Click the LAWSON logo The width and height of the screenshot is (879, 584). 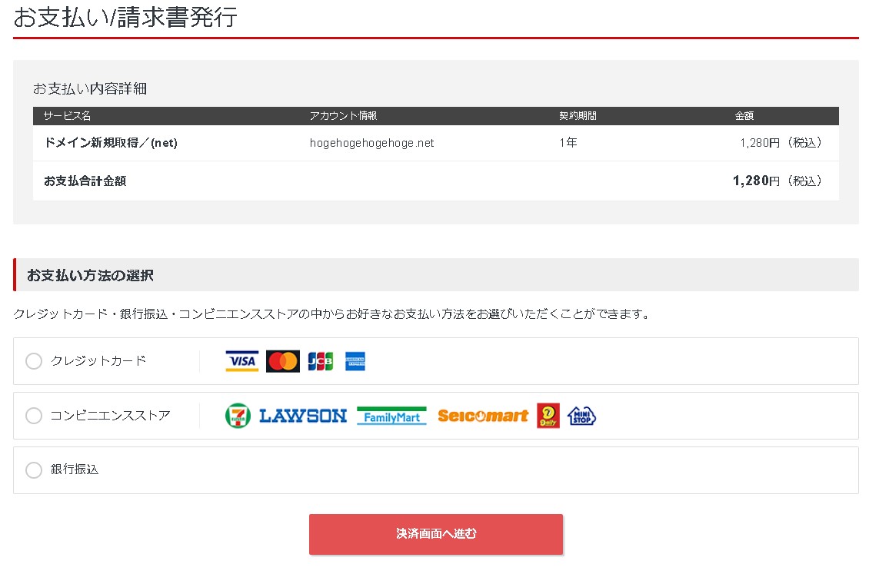pos(303,416)
